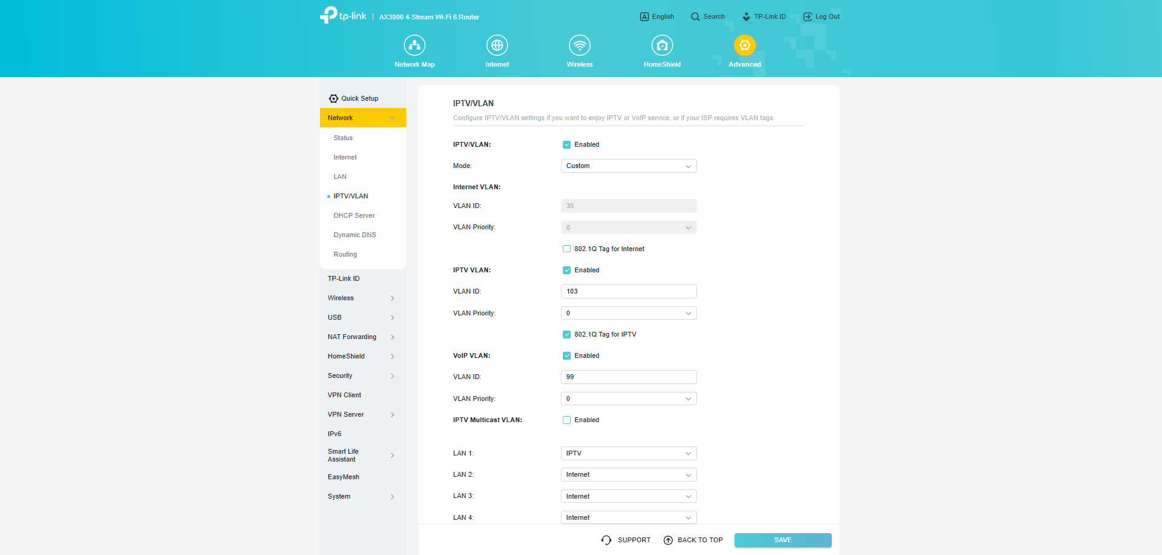Open the LAN 4 dropdown
The image size is (1162, 555).
pyautogui.click(x=628, y=517)
